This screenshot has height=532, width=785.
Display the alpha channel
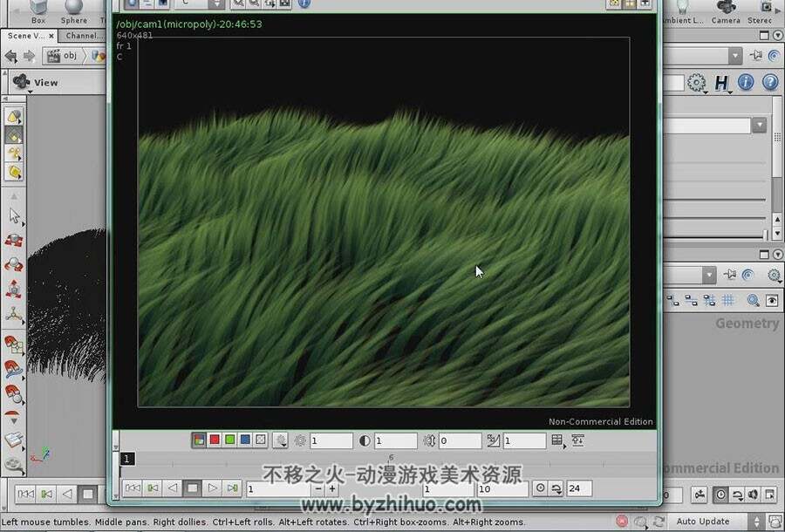(x=261, y=440)
